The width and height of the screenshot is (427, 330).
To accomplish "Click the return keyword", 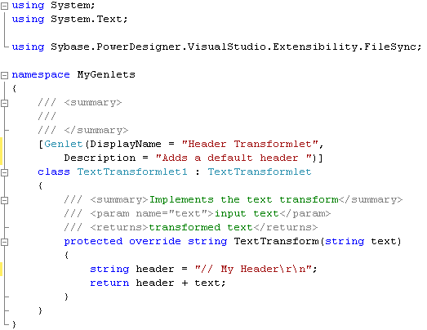I will (x=109, y=283).
